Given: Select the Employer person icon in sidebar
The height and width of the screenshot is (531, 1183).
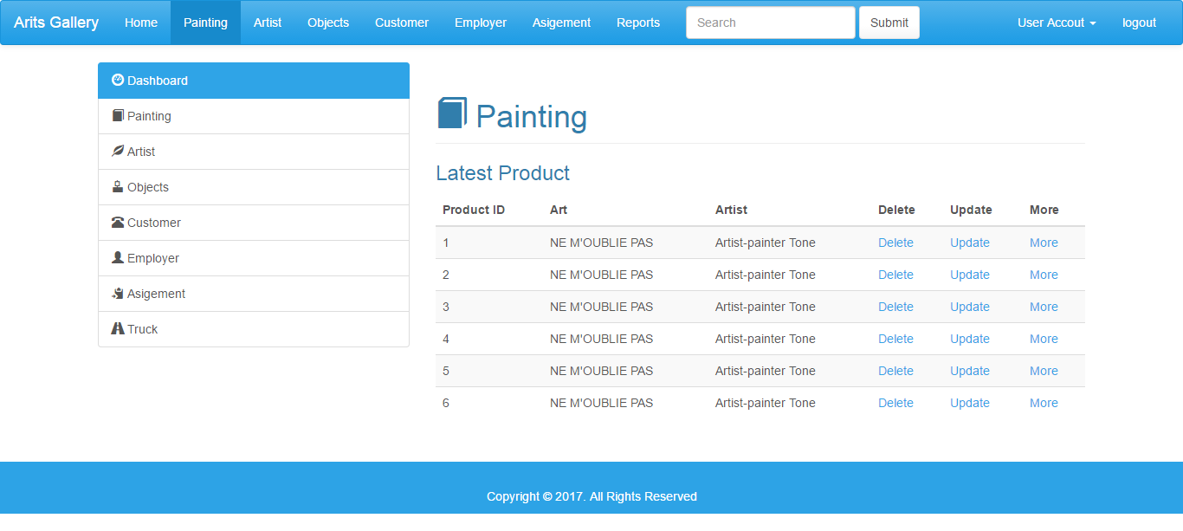Looking at the screenshot, I should coord(118,257).
